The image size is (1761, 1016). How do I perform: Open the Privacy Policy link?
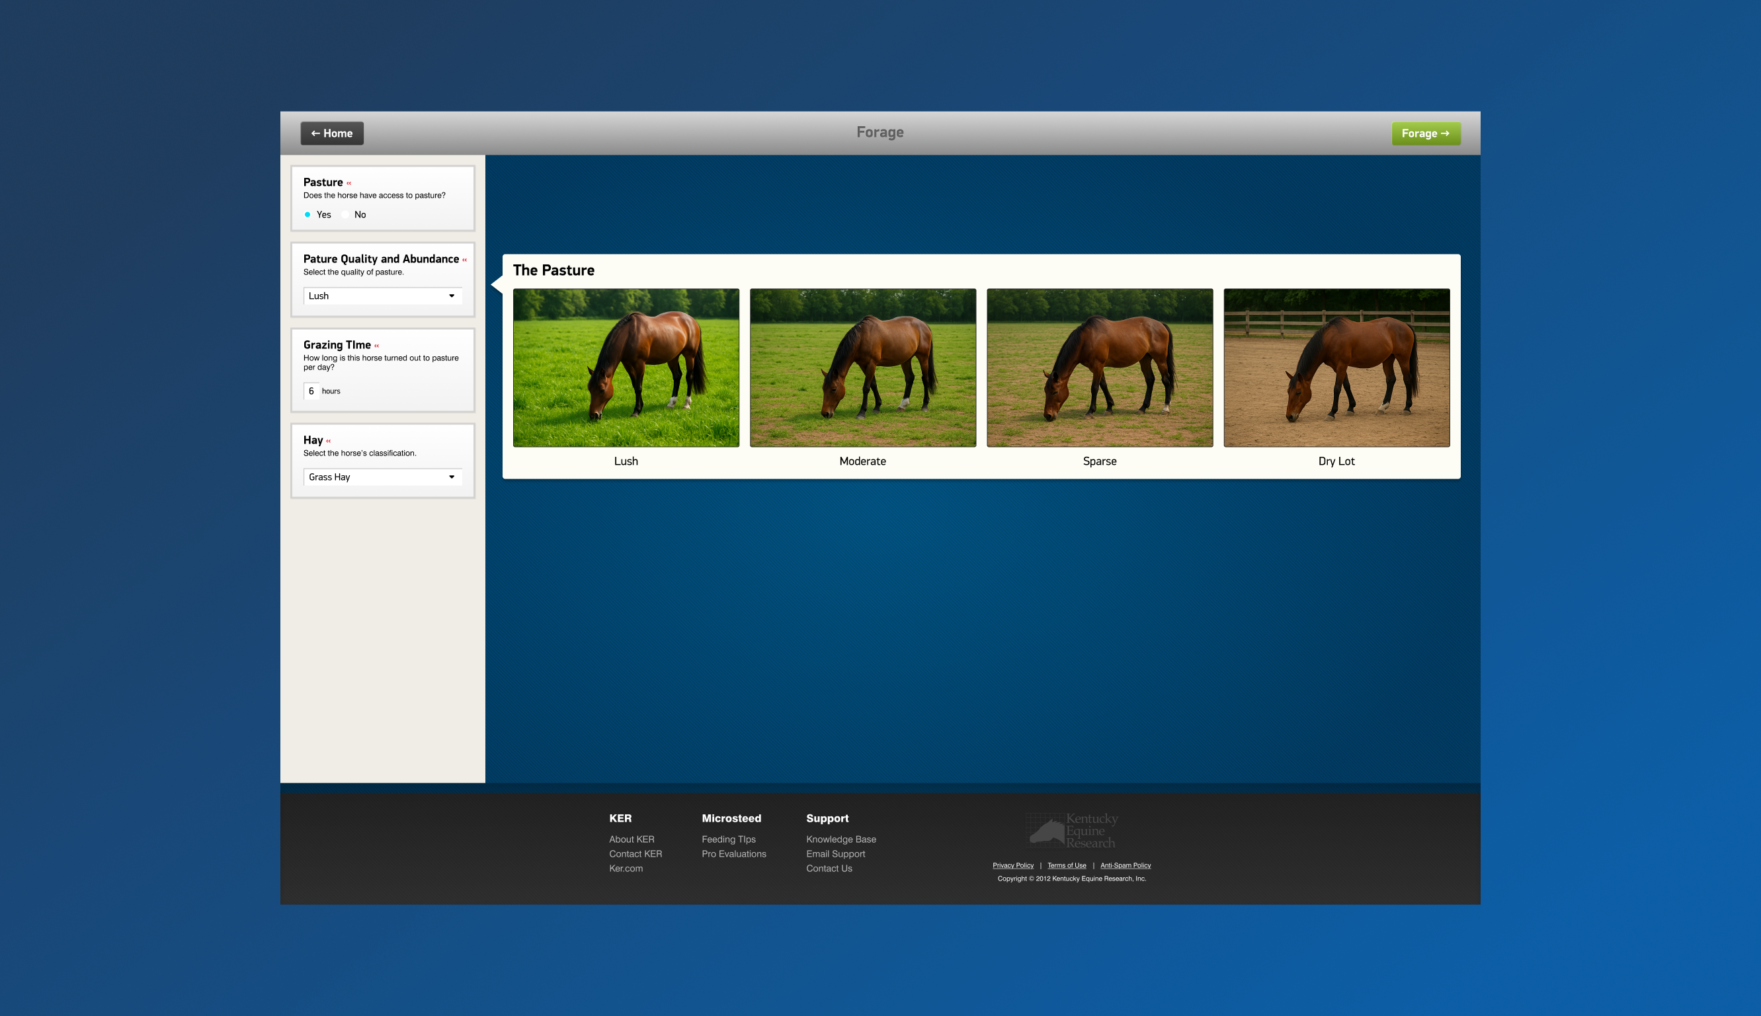pos(1012,865)
